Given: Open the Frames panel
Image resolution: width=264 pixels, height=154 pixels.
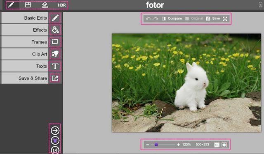Looking at the screenshot, I should [x=25, y=42].
